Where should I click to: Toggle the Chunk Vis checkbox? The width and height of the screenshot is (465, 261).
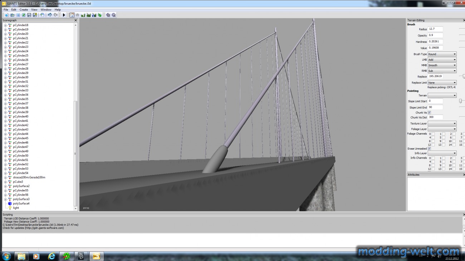pos(429,112)
